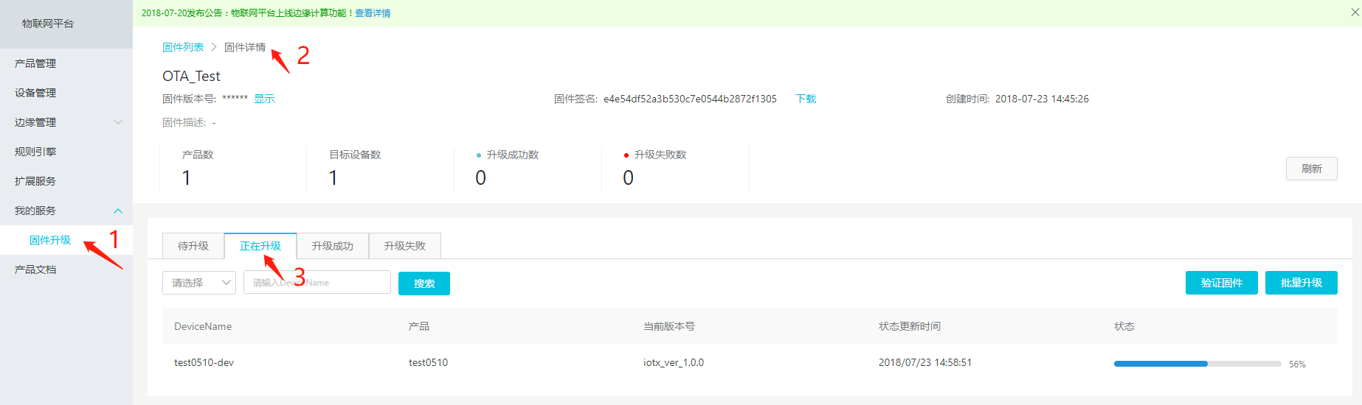The height and width of the screenshot is (405, 1362).
Task: Expand the 边缘管理 sidebar chevron
Action: click(118, 122)
